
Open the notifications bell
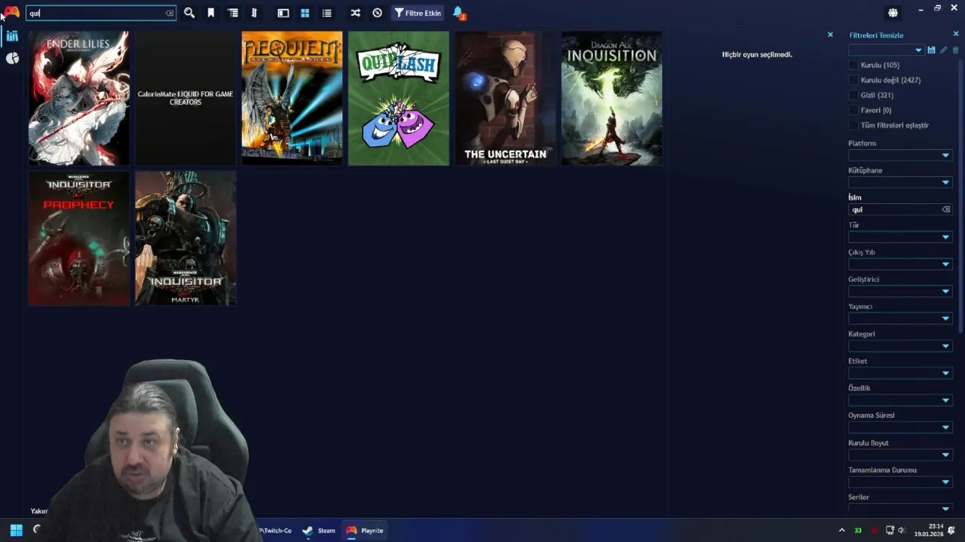coord(458,13)
